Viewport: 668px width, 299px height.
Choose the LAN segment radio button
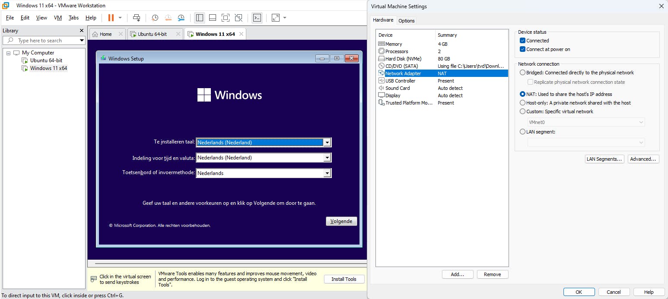[523, 132]
